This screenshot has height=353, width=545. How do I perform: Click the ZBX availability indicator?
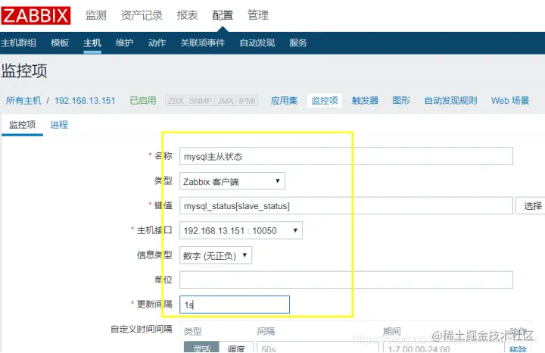[176, 101]
